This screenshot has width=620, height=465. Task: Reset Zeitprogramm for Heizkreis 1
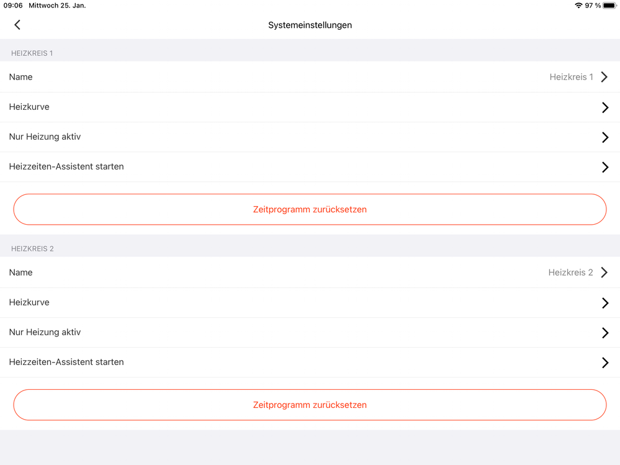(x=310, y=209)
